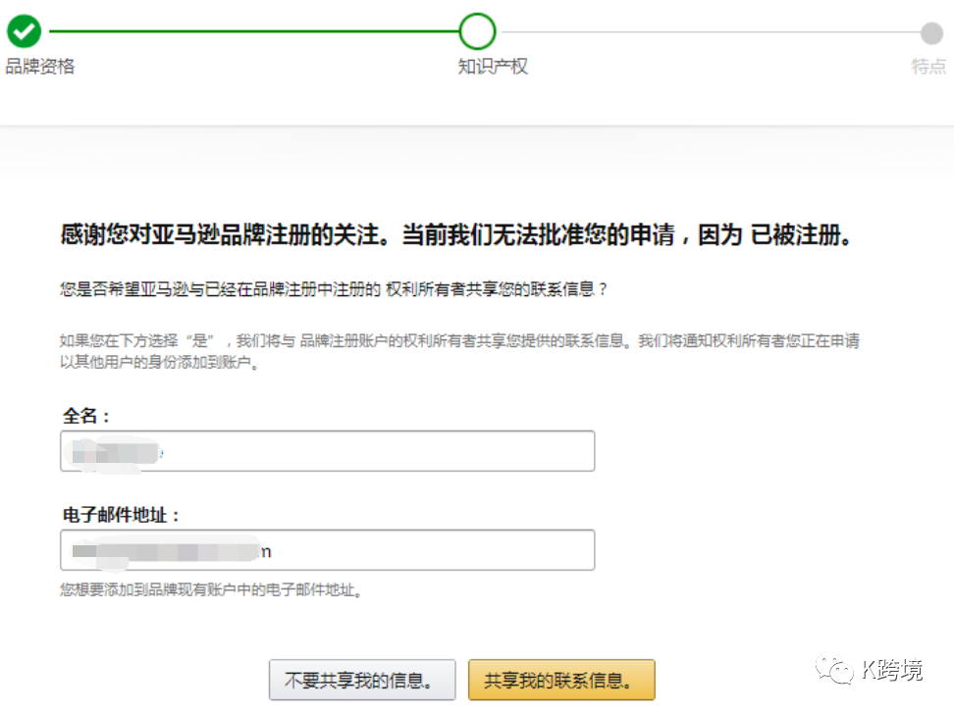Click the 特点 step label

[x=928, y=67]
